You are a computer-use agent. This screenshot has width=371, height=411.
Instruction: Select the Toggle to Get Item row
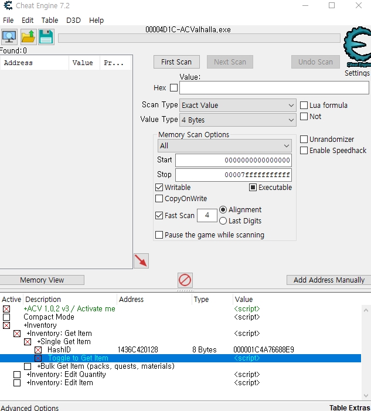click(x=181, y=358)
